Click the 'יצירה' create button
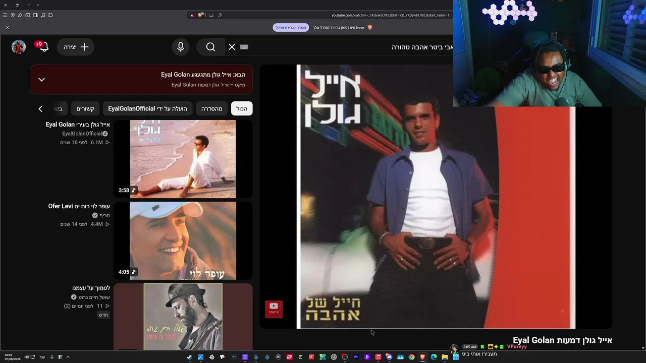This screenshot has height=363, width=646. click(76, 47)
